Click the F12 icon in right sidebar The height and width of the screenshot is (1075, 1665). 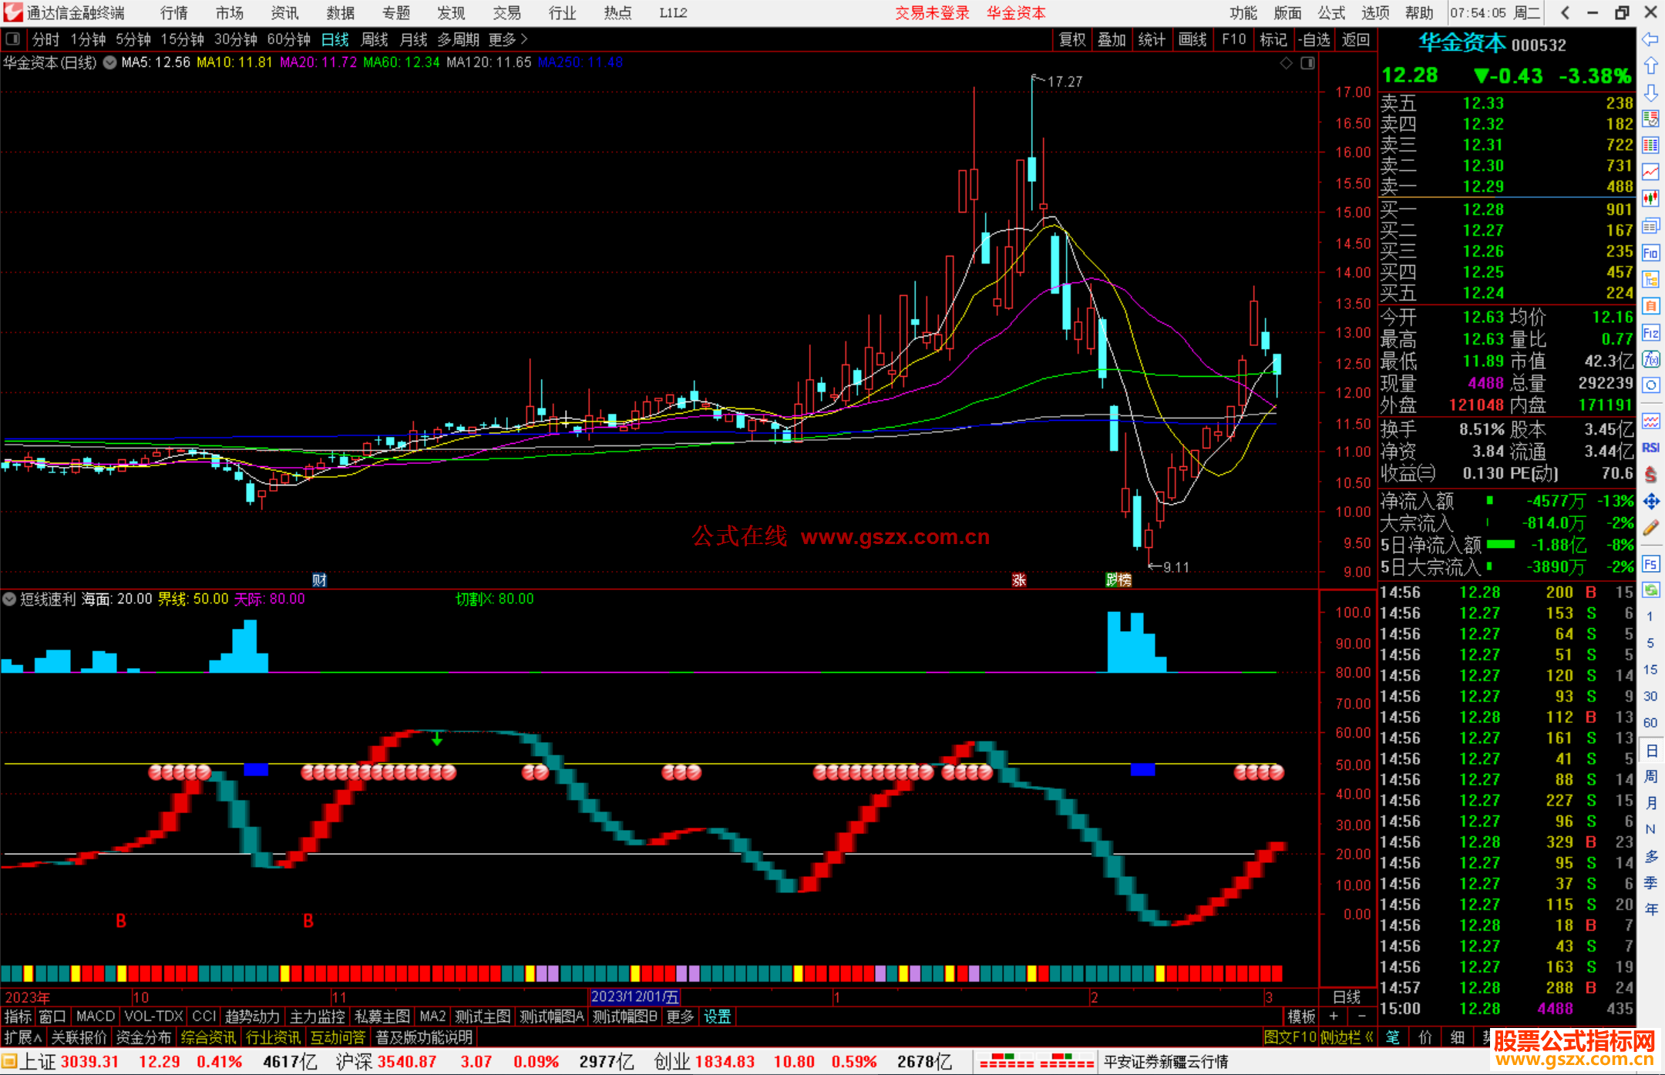(1650, 333)
